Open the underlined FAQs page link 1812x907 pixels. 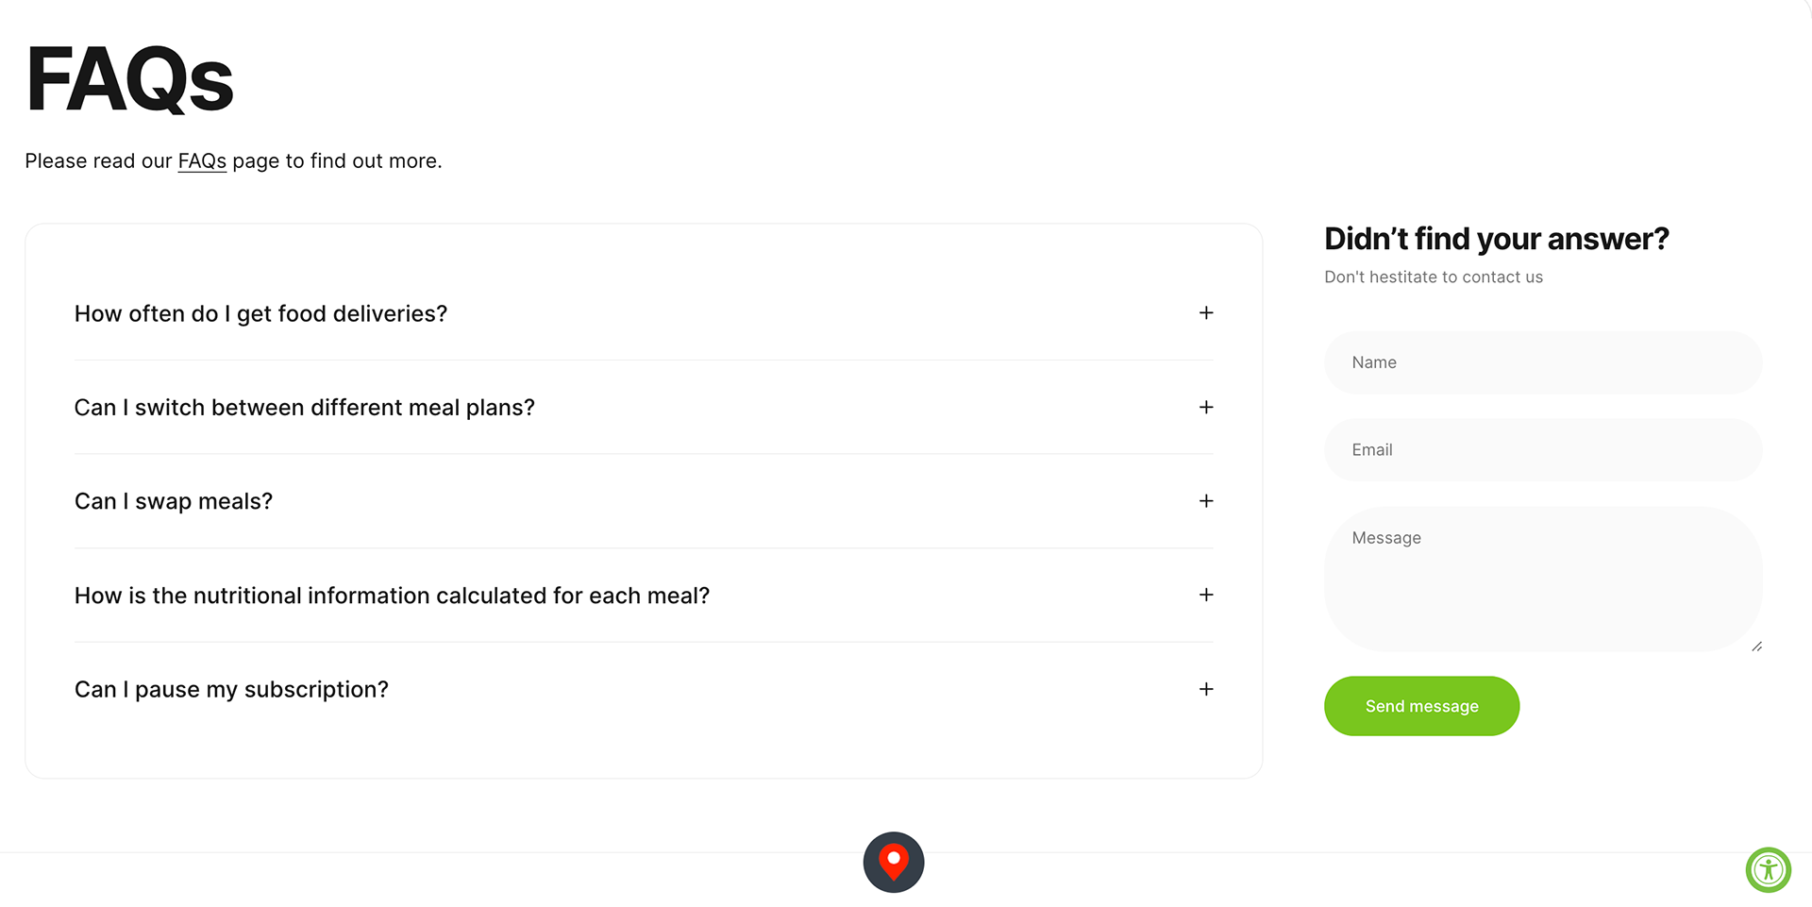(x=202, y=161)
